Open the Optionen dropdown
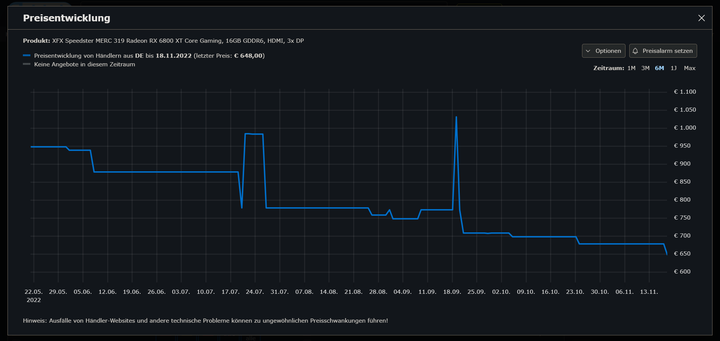 click(x=608, y=51)
